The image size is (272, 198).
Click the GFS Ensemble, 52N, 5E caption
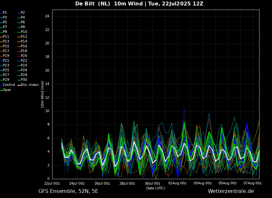[x=68, y=191]
